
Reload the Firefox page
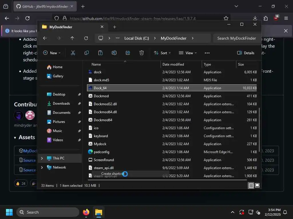point(27,18)
